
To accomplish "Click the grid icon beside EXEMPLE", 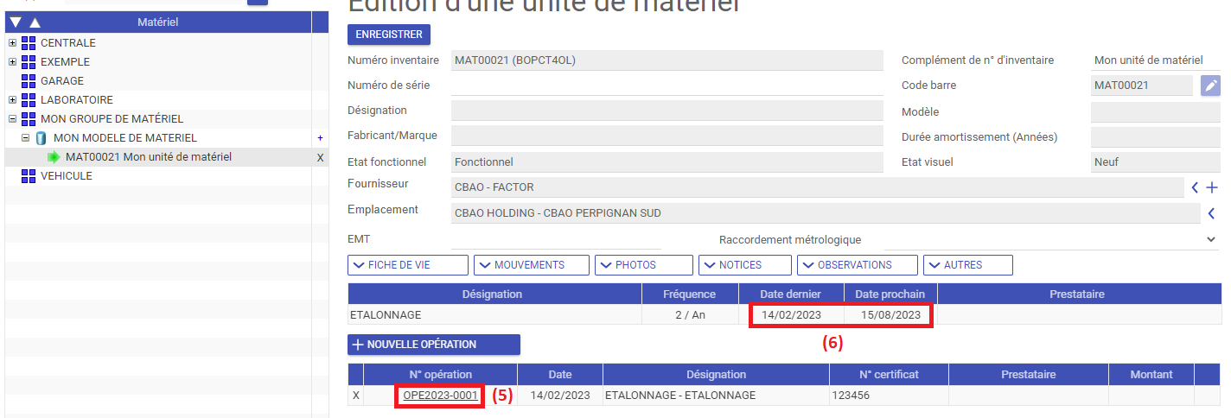I will pos(29,62).
